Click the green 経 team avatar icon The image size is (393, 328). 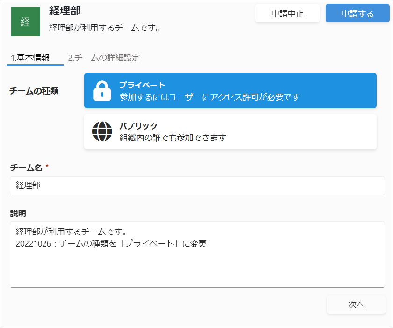click(x=26, y=22)
